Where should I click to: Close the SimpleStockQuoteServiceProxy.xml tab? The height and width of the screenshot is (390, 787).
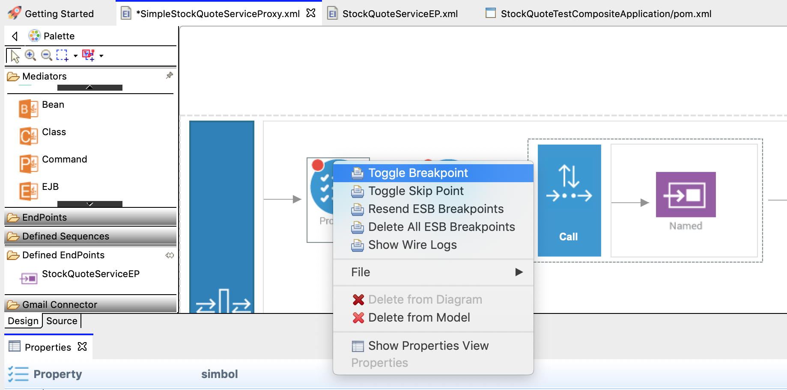click(x=311, y=13)
